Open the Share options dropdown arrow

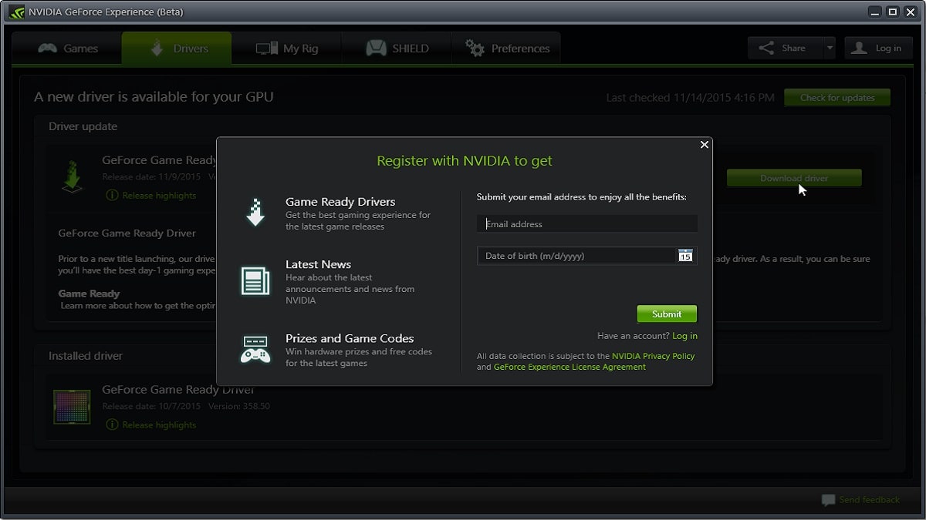830,47
